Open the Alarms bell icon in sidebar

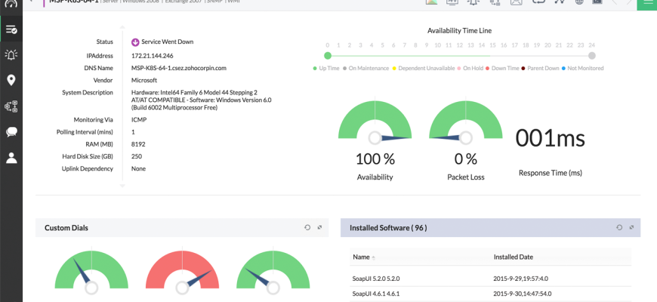pyautogui.click(x=11, y=54)
